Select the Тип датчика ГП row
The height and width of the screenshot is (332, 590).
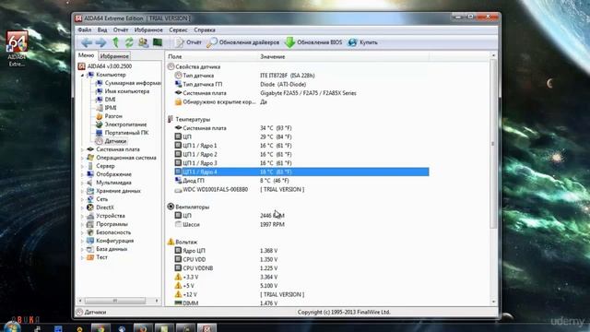click(301, 84)
